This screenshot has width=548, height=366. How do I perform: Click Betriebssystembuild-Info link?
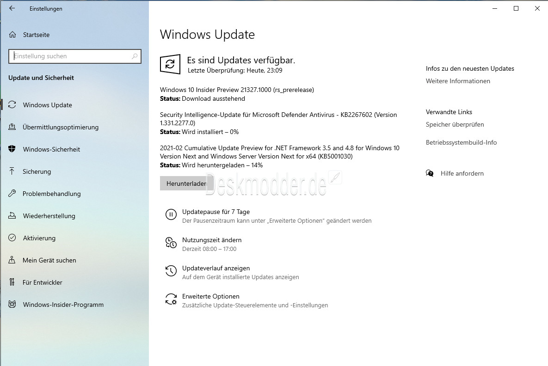point(461,142)
